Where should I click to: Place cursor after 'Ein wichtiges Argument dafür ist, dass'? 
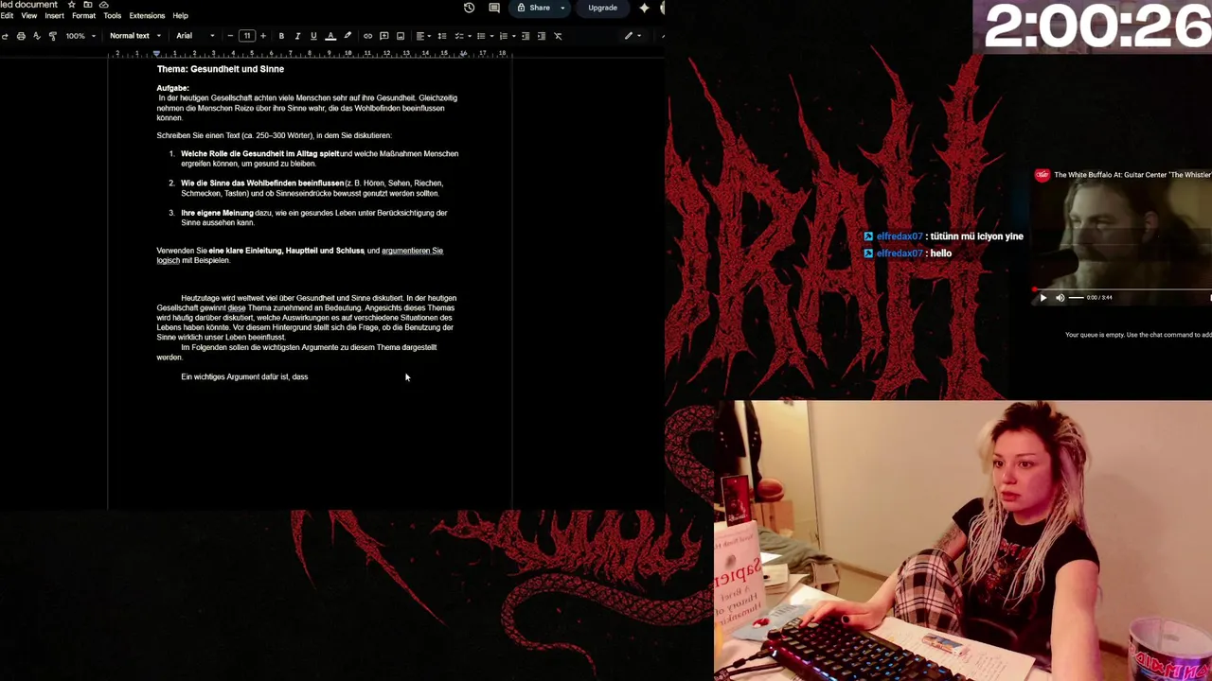309,376
